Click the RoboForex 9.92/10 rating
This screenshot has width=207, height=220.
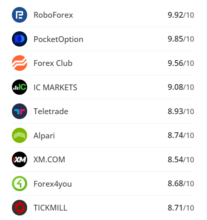click(181, 15)
